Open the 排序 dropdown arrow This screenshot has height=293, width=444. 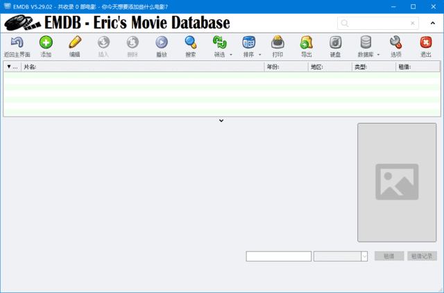click(x=259, y=55)
